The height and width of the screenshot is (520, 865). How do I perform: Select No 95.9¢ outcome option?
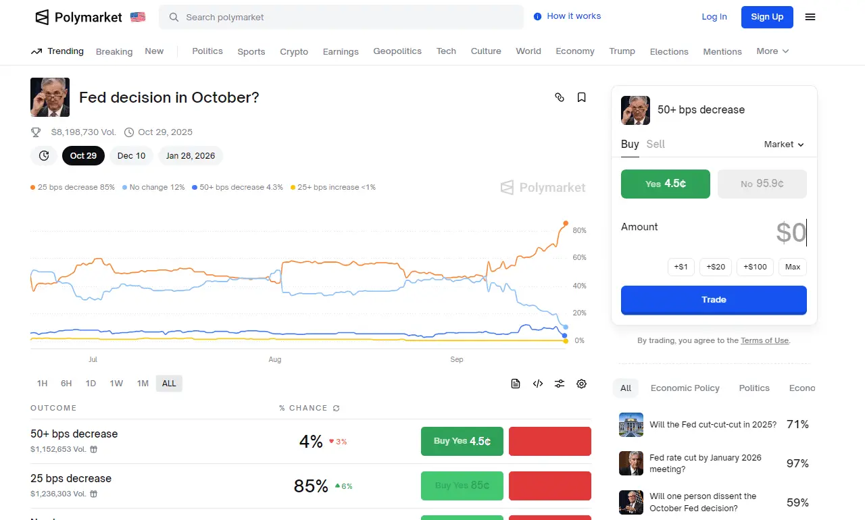(762, 184)
